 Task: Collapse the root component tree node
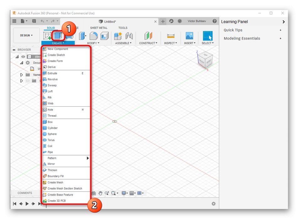click(x=17, y=57)
